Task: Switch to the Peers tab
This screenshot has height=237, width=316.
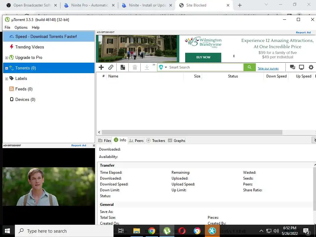Action: point(136,140)
